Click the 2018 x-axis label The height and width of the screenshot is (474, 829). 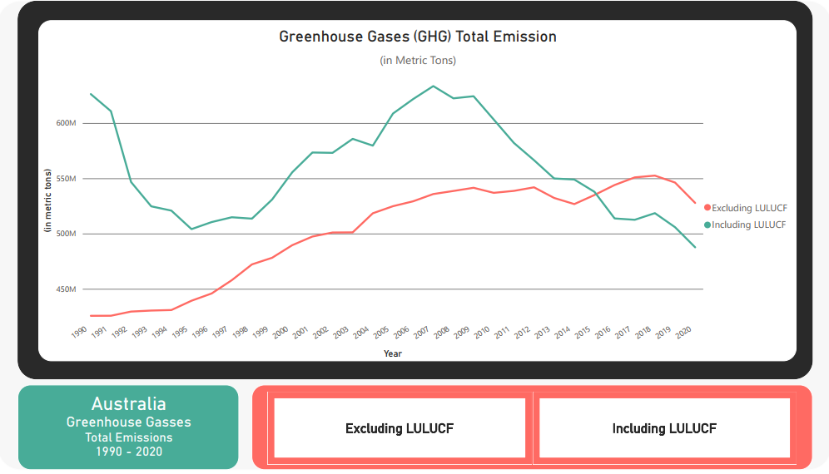[643, 332]
